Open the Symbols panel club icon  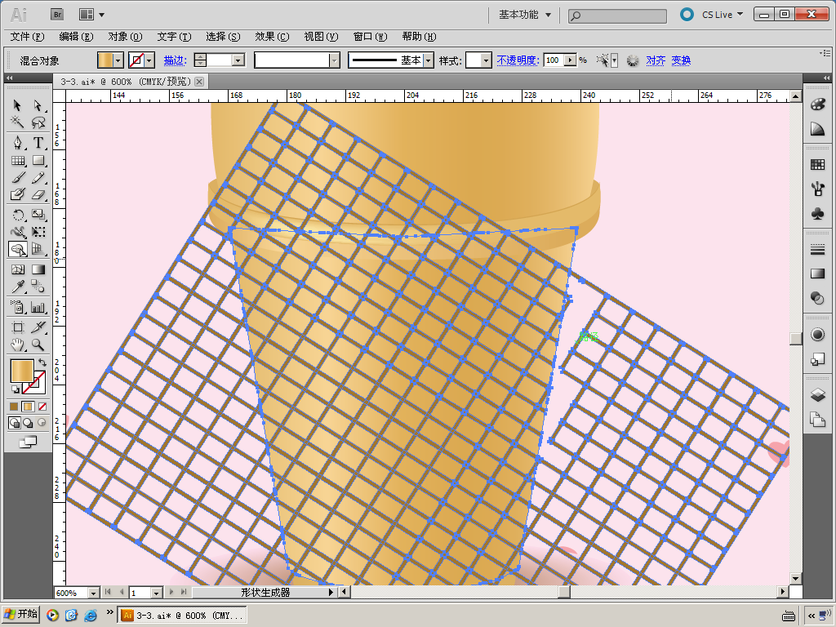[817, 213]
